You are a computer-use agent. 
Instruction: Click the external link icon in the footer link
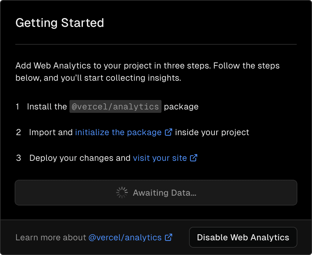click(168, 238)
